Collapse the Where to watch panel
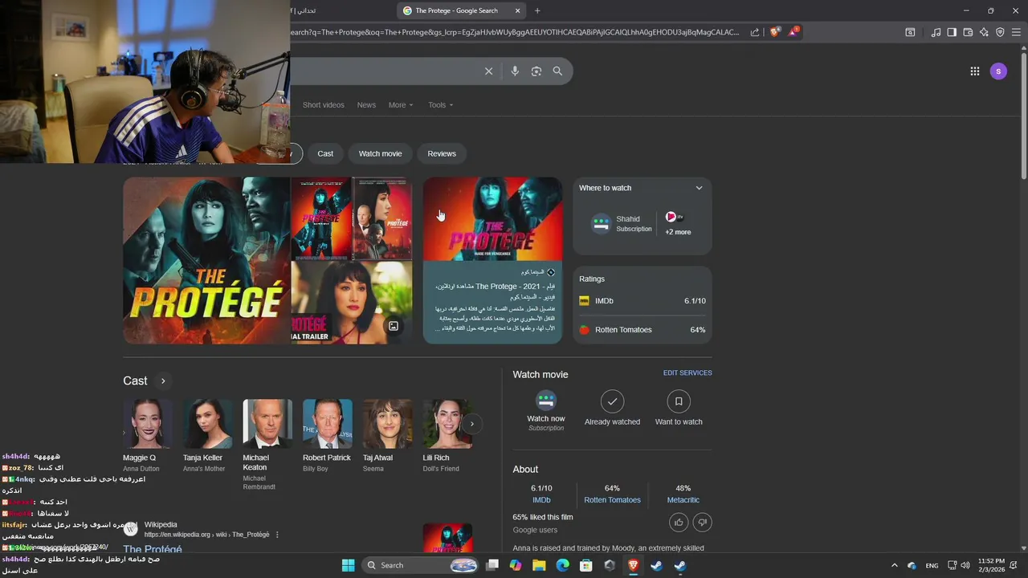Screen dimensions: 1028x578 699,188
